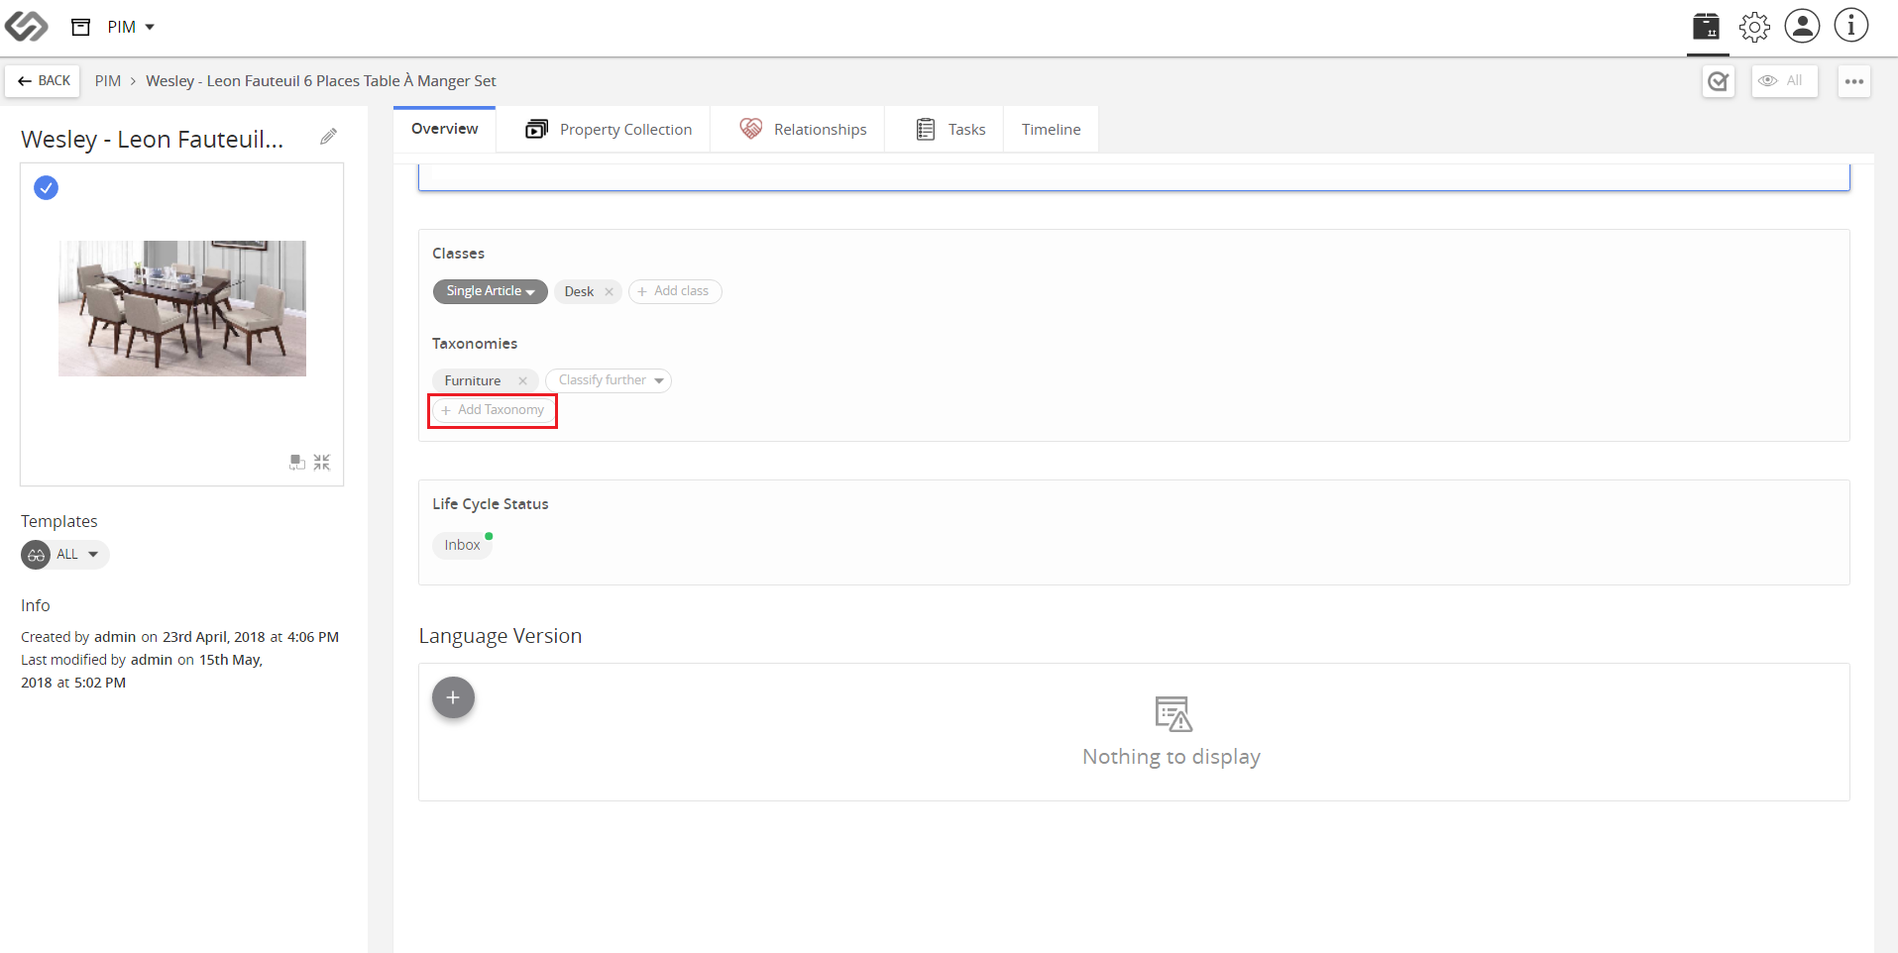1898x953 pixels.
Task: Open the info circle icon
Action: click(1850, 26)
